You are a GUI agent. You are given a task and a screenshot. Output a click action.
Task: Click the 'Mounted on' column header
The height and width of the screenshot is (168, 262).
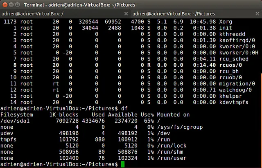coord(173,115)
